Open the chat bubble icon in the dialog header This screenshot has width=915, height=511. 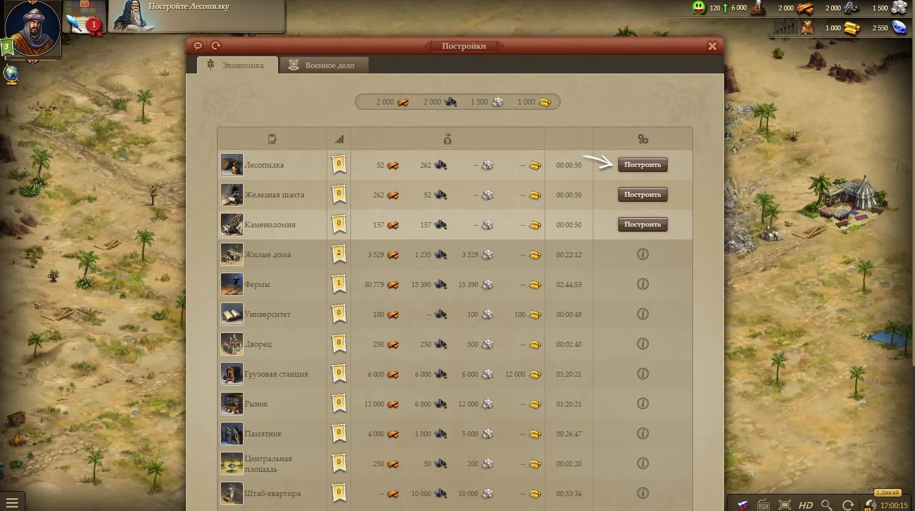[x=198, y=46]
